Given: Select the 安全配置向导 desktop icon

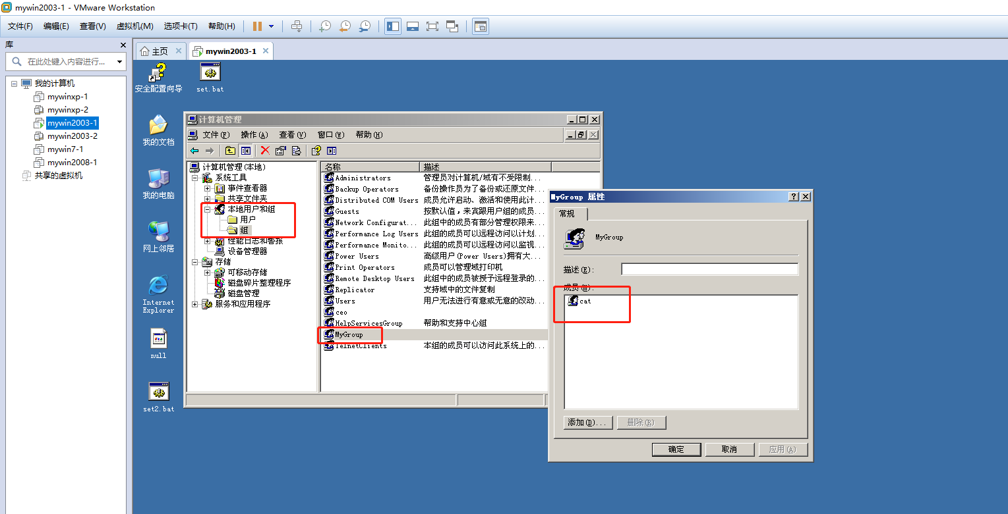Looking at the screenshot, I should pyautogui.click(x=158, y=78).
